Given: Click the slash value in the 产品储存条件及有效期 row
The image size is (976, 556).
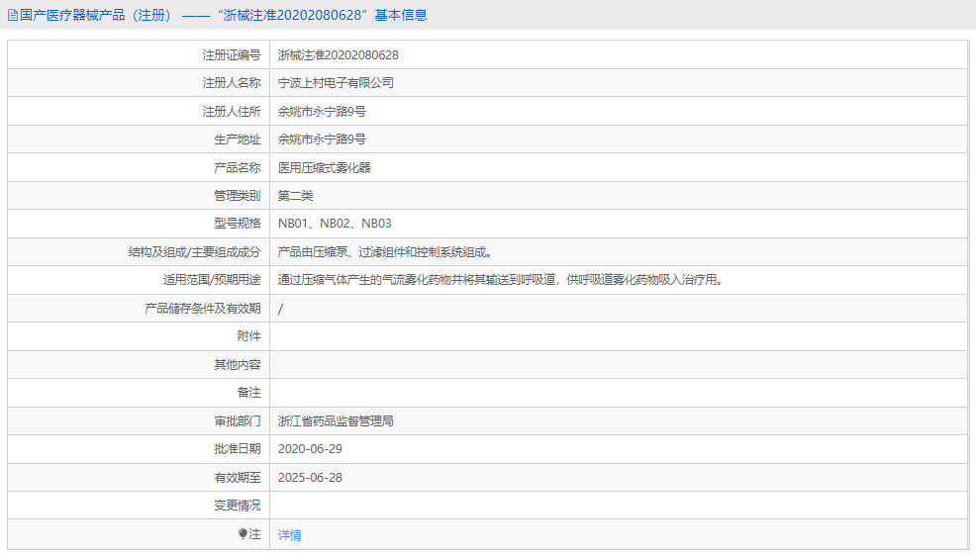Looking at the screenshot, I should (280, 309).
